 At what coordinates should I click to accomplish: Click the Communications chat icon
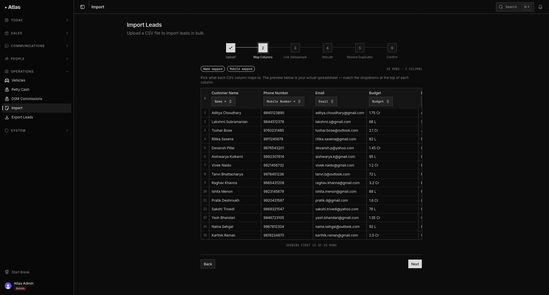point(7,46)
